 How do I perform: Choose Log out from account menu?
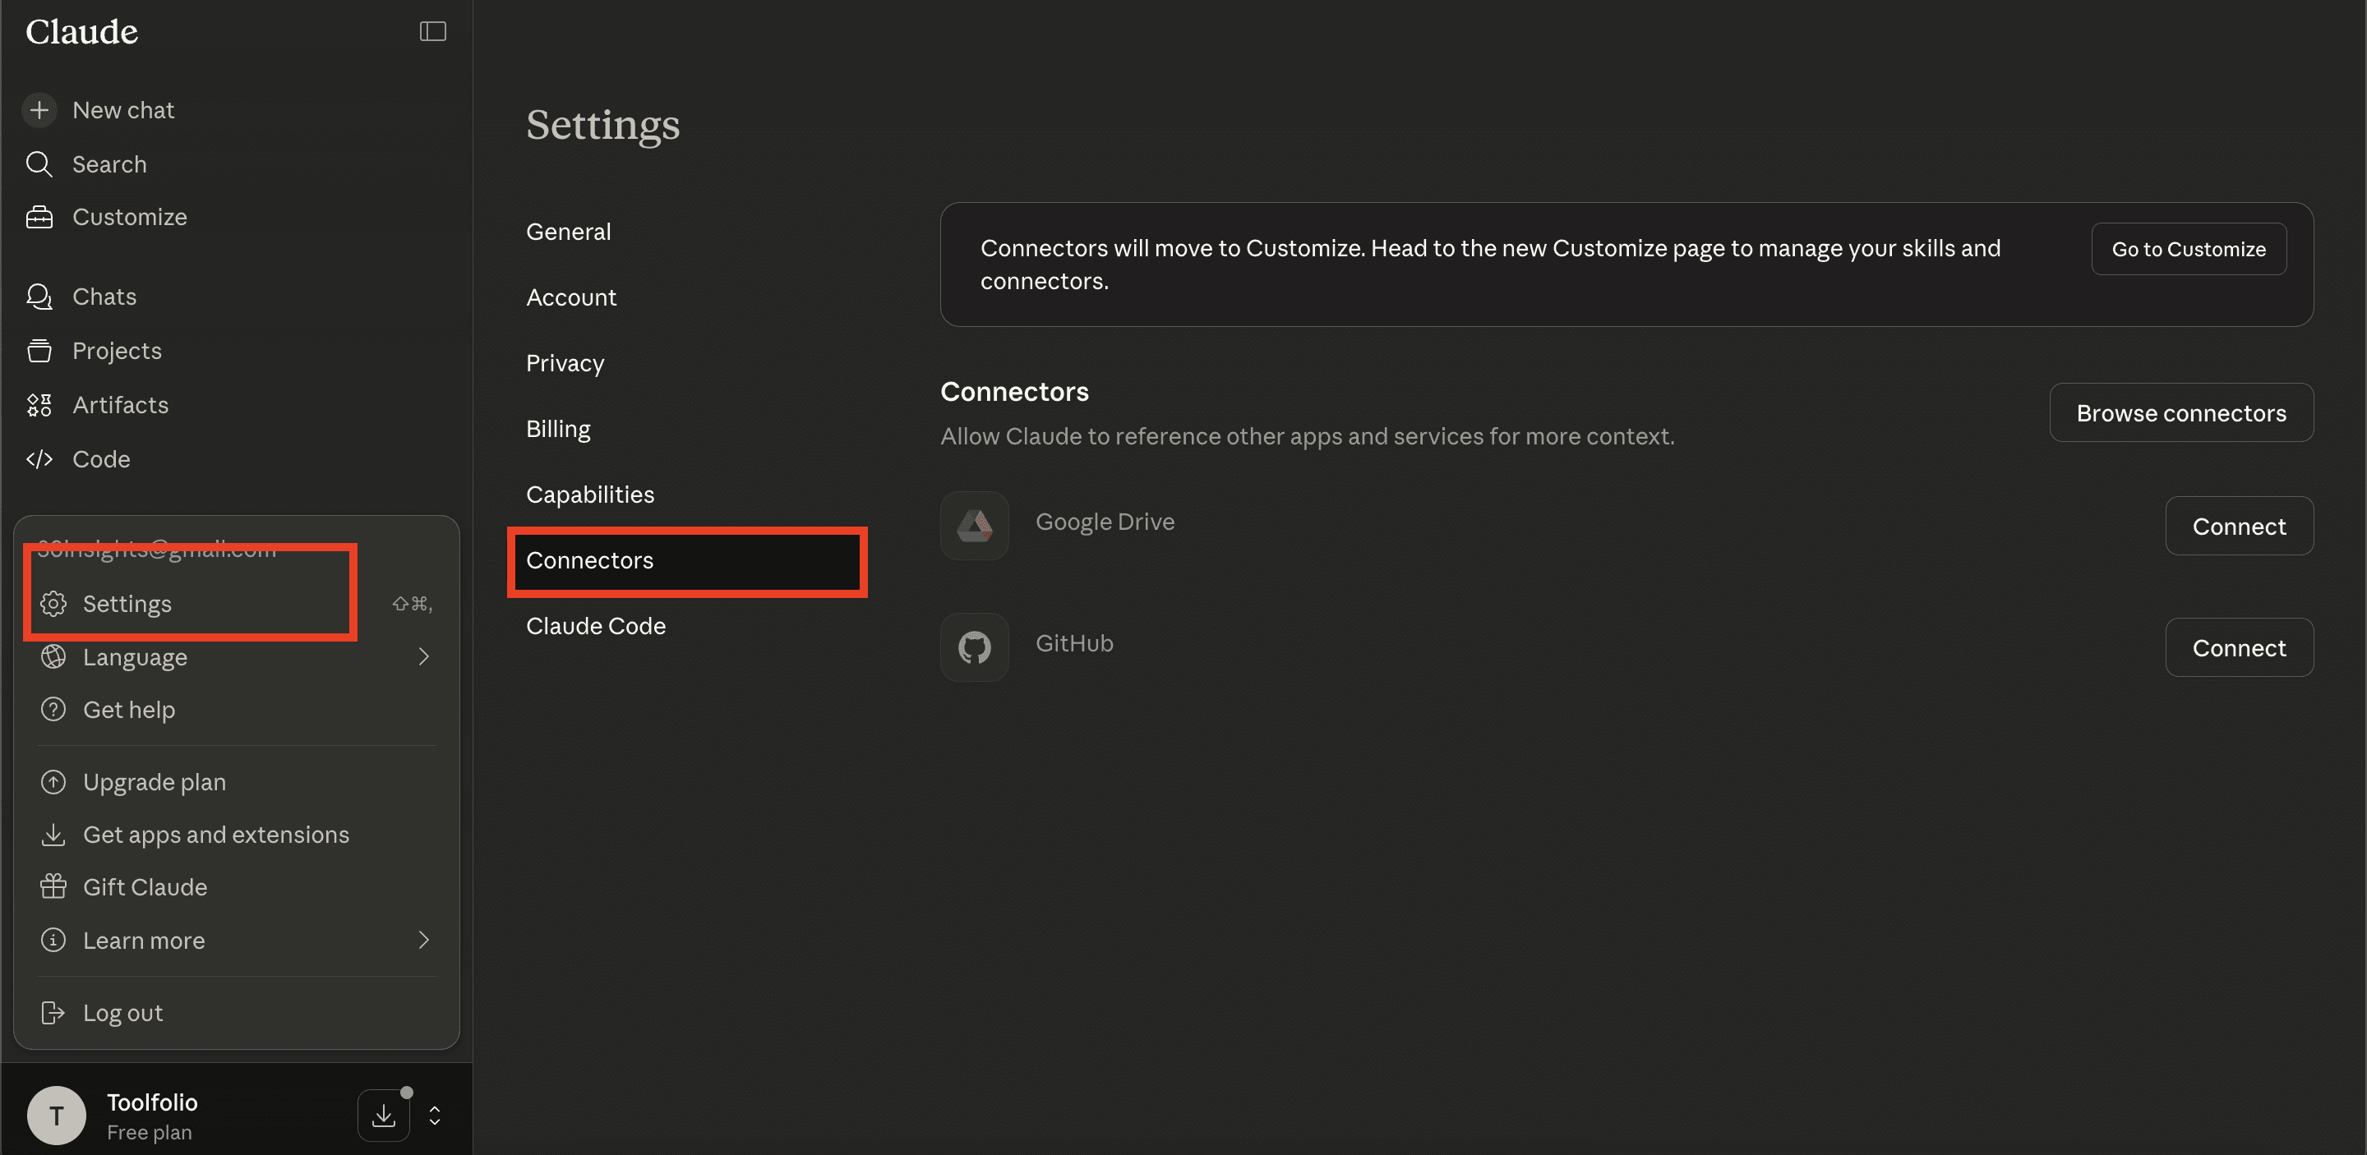tap(122, 1013)
